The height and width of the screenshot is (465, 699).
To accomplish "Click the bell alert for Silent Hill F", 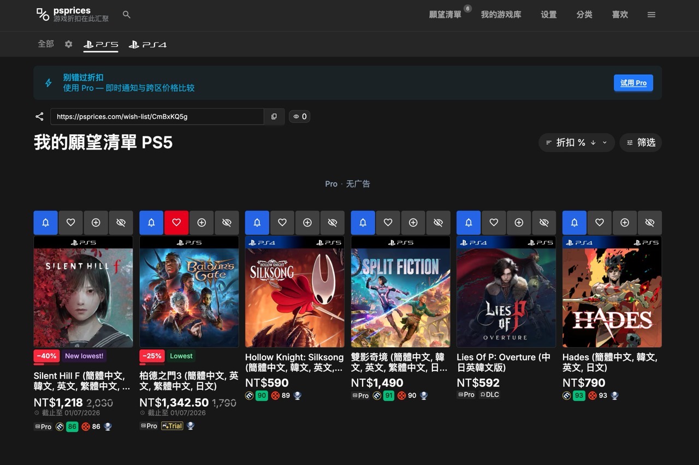I will pos(46,223).
